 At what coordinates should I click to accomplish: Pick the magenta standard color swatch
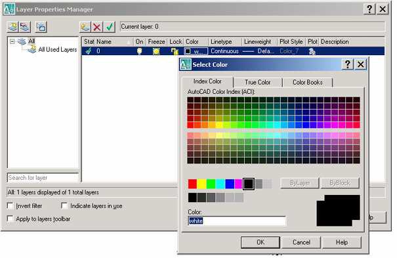coord(238,184)
